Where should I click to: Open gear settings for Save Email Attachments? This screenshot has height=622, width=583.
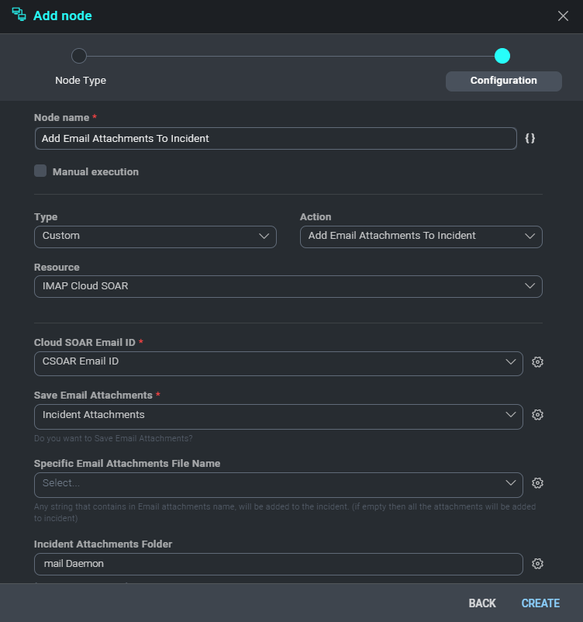coord(537,415)
